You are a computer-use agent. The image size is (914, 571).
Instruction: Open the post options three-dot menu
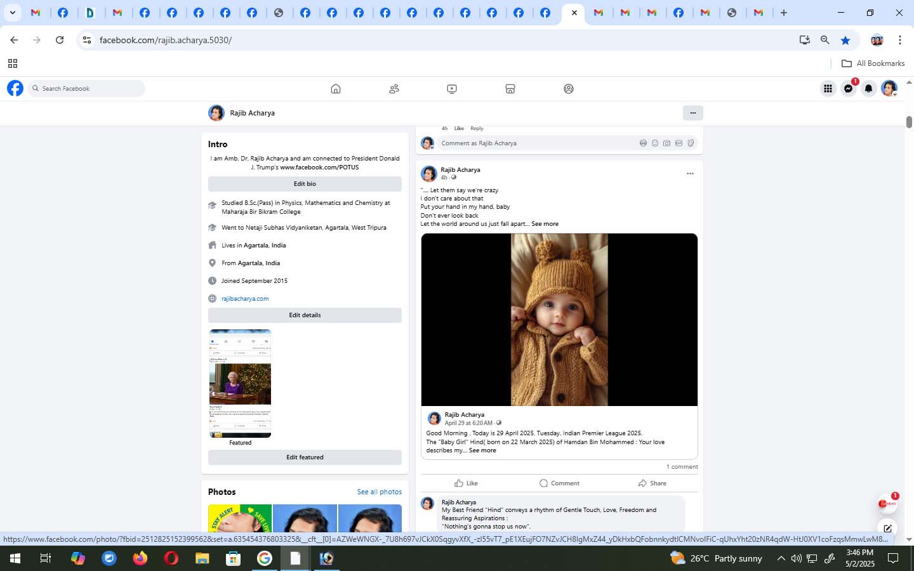coord(690,173)
